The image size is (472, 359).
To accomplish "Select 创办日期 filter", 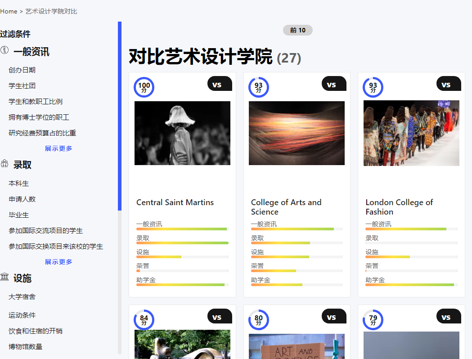I will click(x=22, y=70).
